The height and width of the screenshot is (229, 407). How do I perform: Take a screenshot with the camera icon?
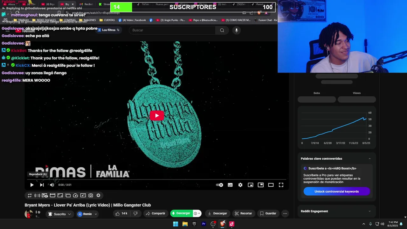coord(91,195)
